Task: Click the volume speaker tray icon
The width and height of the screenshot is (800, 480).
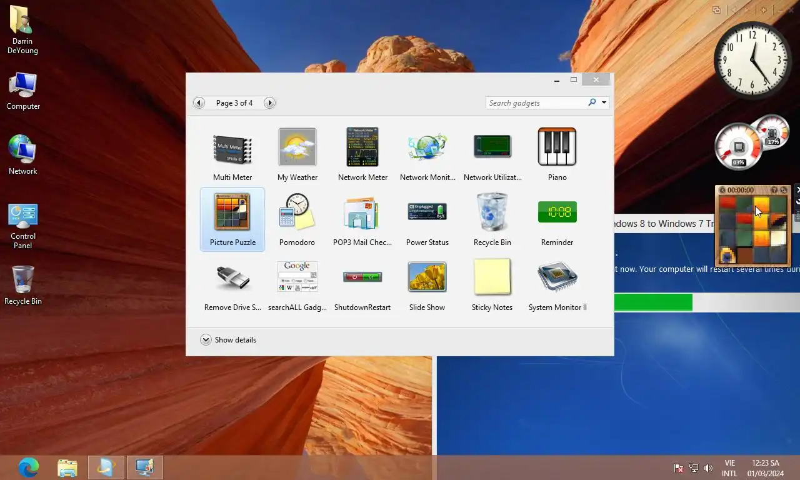Action: coord(708,467)
